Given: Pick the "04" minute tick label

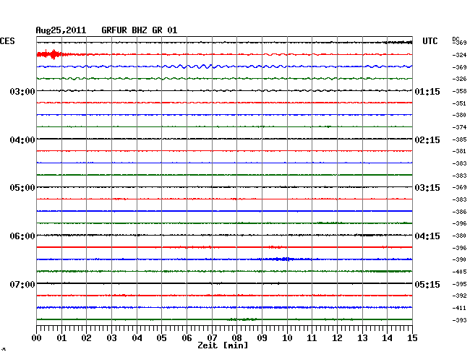Looking at the screenshot, I should [x=137, y=338].
